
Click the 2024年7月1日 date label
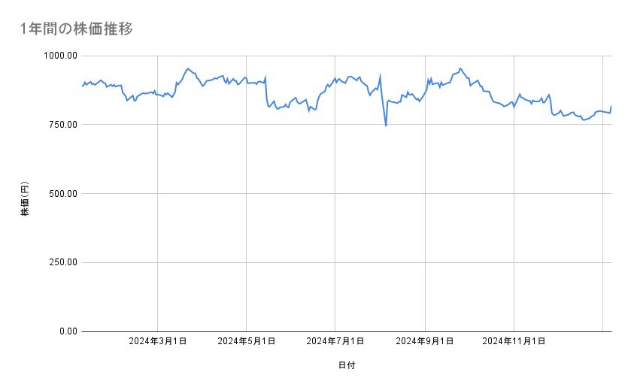click(335, 342)
